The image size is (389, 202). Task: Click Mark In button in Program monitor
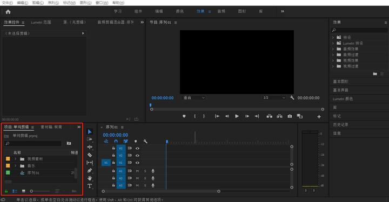(x=194, y=116)
